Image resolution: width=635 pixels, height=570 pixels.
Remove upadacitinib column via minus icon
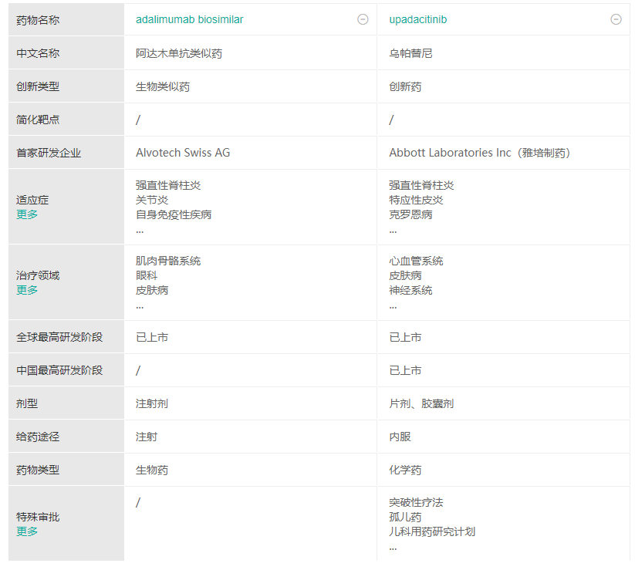pos(616,20)
